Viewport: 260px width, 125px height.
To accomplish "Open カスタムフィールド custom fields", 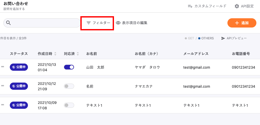I will click(207, 6).
